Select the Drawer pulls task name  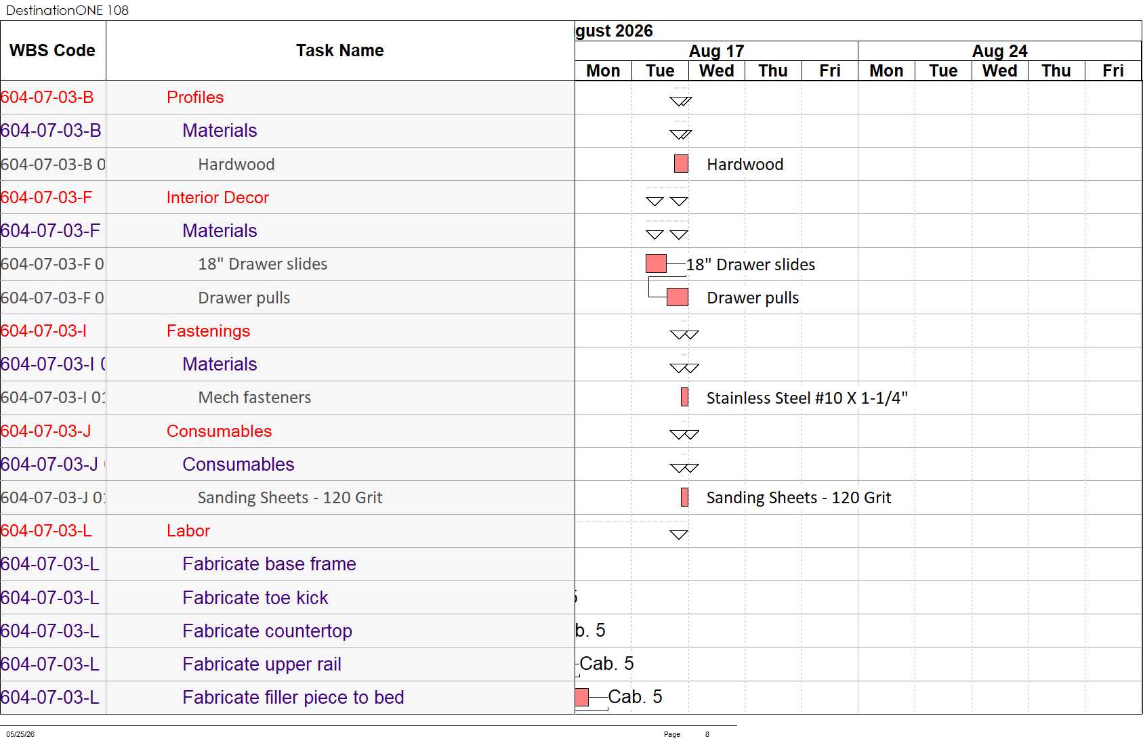(244, 298)
